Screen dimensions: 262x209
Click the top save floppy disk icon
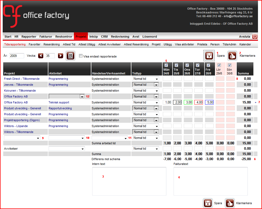(x=209, y=56)
